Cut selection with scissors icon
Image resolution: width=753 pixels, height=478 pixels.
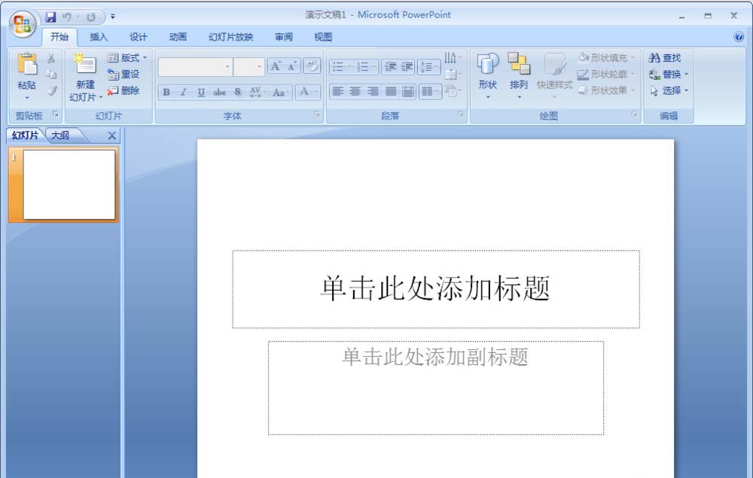(51, 59)
